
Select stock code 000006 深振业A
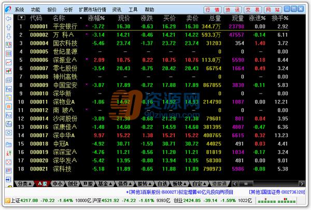[x=153, y=60]
